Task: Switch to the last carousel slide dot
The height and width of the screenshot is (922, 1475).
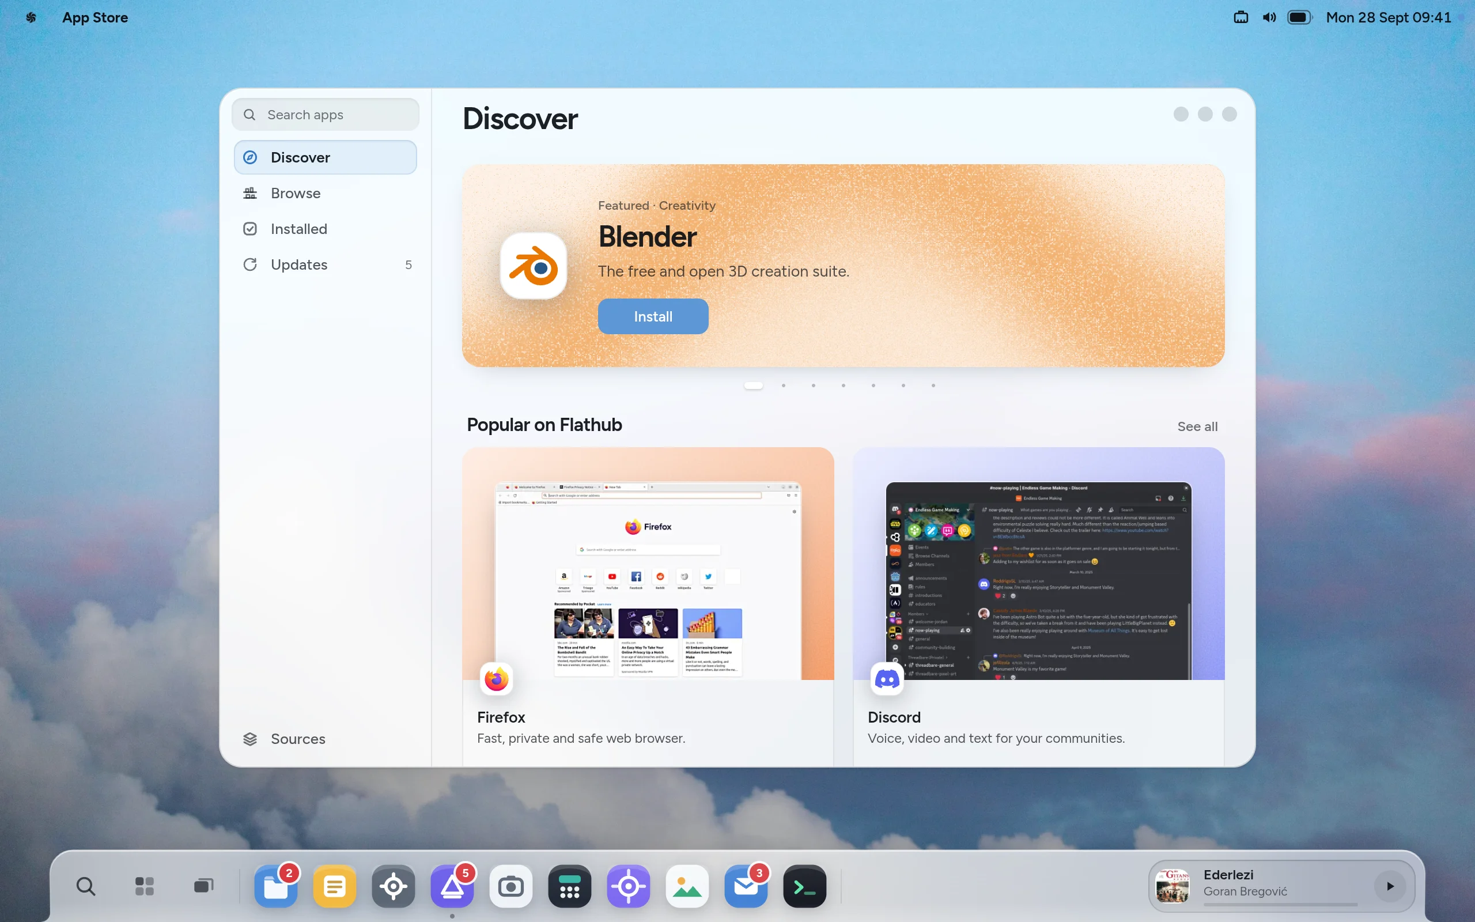Action: (x=933, y=386)
